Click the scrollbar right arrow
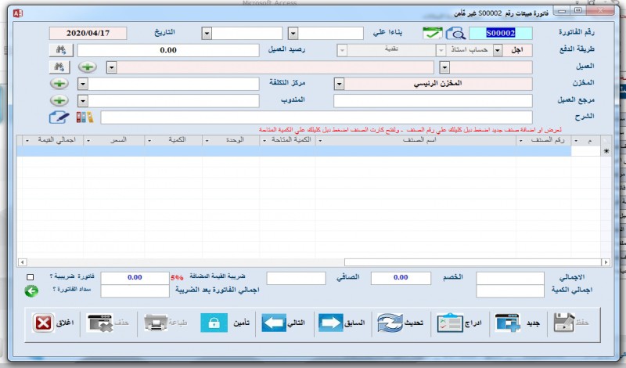The height and width of the screenshot is (368, 626). (606, 262)
